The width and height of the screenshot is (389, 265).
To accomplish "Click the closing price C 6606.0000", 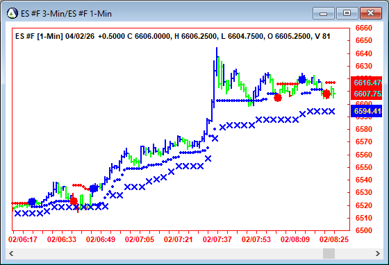I will tap(149, 36).
